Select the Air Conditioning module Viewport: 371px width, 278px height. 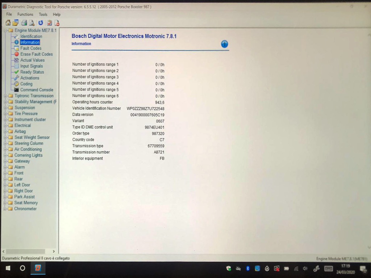point(28,149)
